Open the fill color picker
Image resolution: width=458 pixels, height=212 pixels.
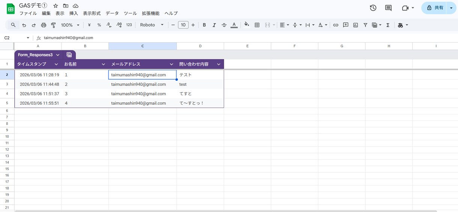click(247, 25)
